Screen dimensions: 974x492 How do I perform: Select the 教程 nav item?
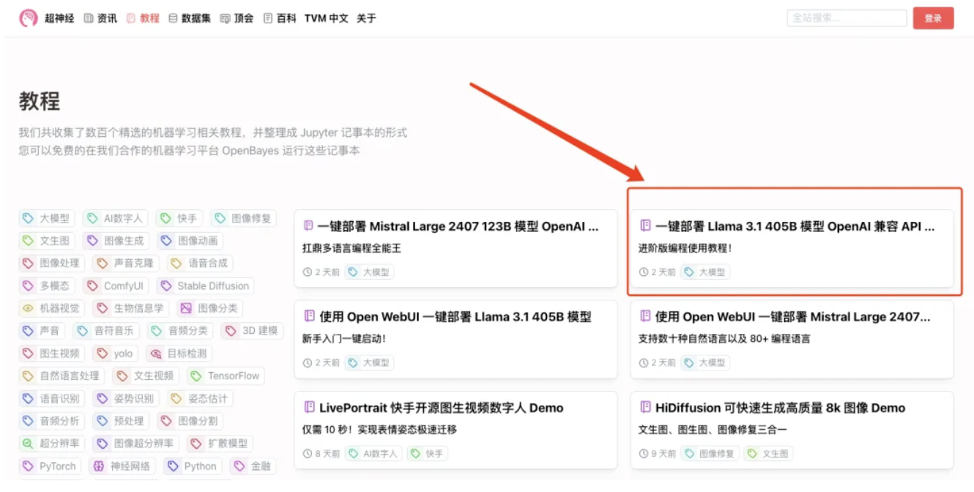point(143,18)
